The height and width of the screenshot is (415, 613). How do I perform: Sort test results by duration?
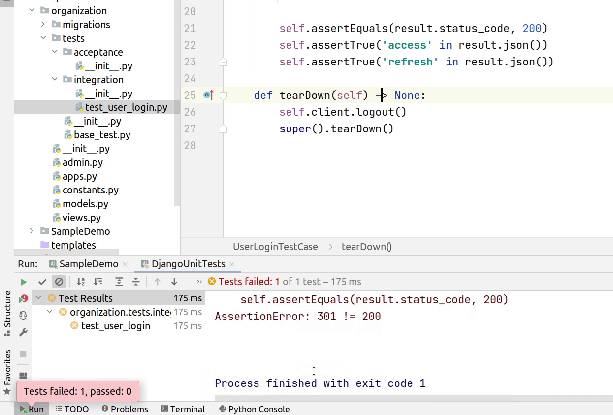97,282
